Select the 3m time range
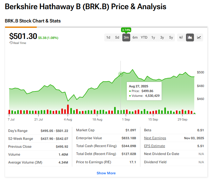212x180 pixels. pos(126,37)
